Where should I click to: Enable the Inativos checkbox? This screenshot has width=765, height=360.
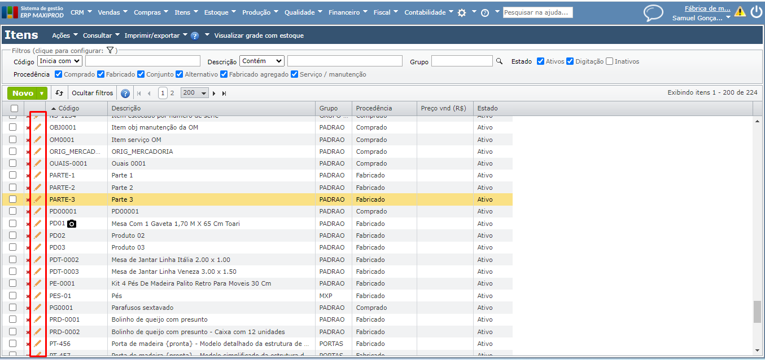610,61
